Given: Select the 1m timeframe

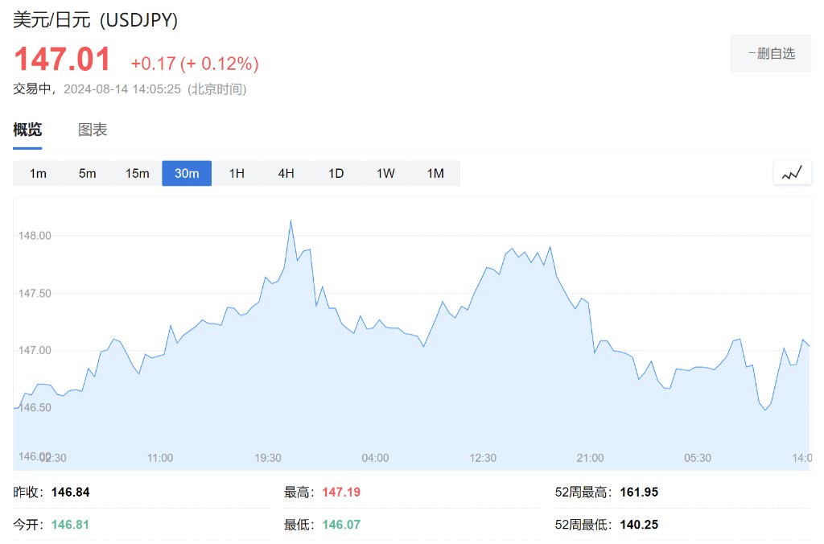Looking at the screenshot, I should pos(38,174).
